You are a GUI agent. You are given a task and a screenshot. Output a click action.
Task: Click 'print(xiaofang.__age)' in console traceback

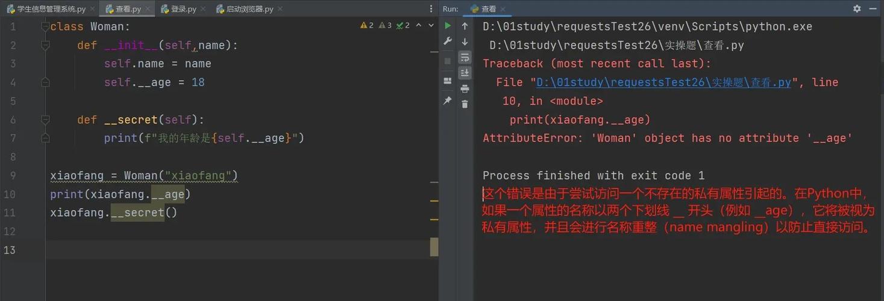click(x=580, y=120)
